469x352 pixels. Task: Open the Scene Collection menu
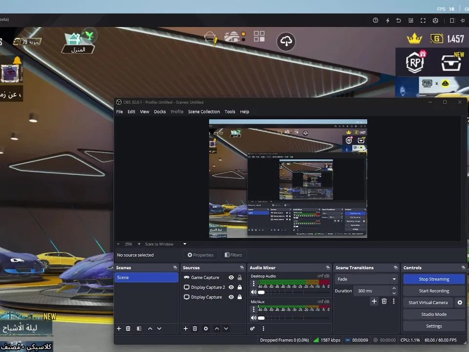pyautogui.click(x=204, y=111)
